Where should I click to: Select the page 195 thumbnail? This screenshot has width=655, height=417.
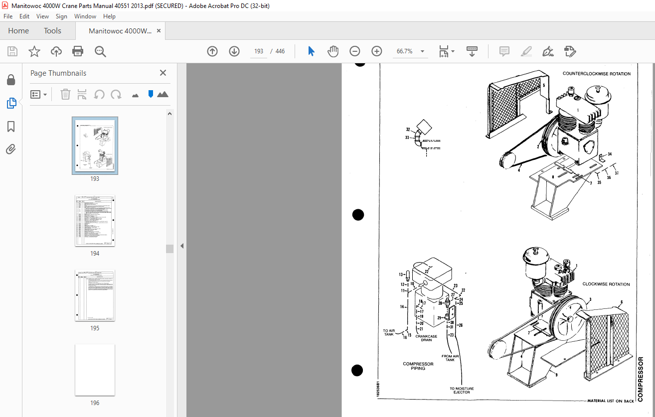[95, 295]
